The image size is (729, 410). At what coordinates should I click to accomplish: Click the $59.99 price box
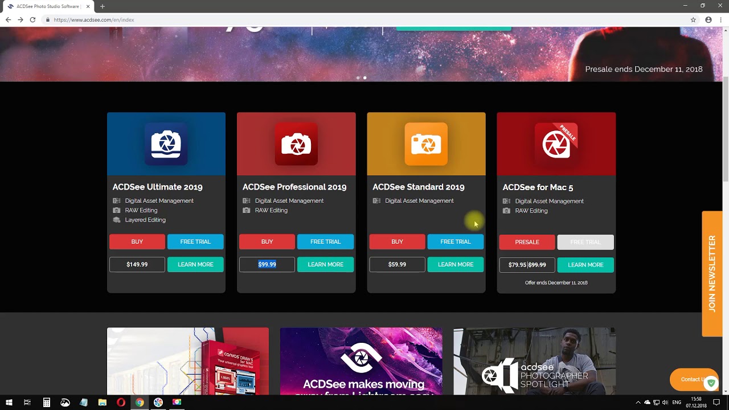pos(397,264)
